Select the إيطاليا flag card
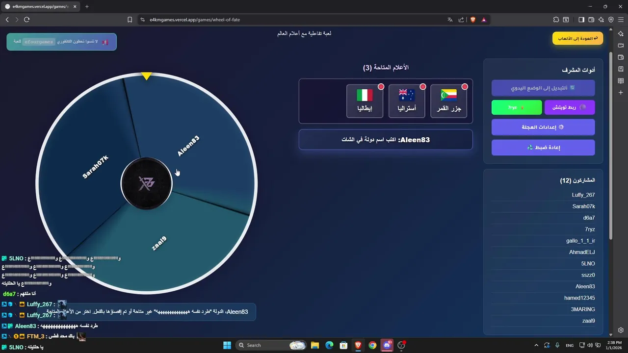This screenshot has height=353, width=628. [365, 101]
